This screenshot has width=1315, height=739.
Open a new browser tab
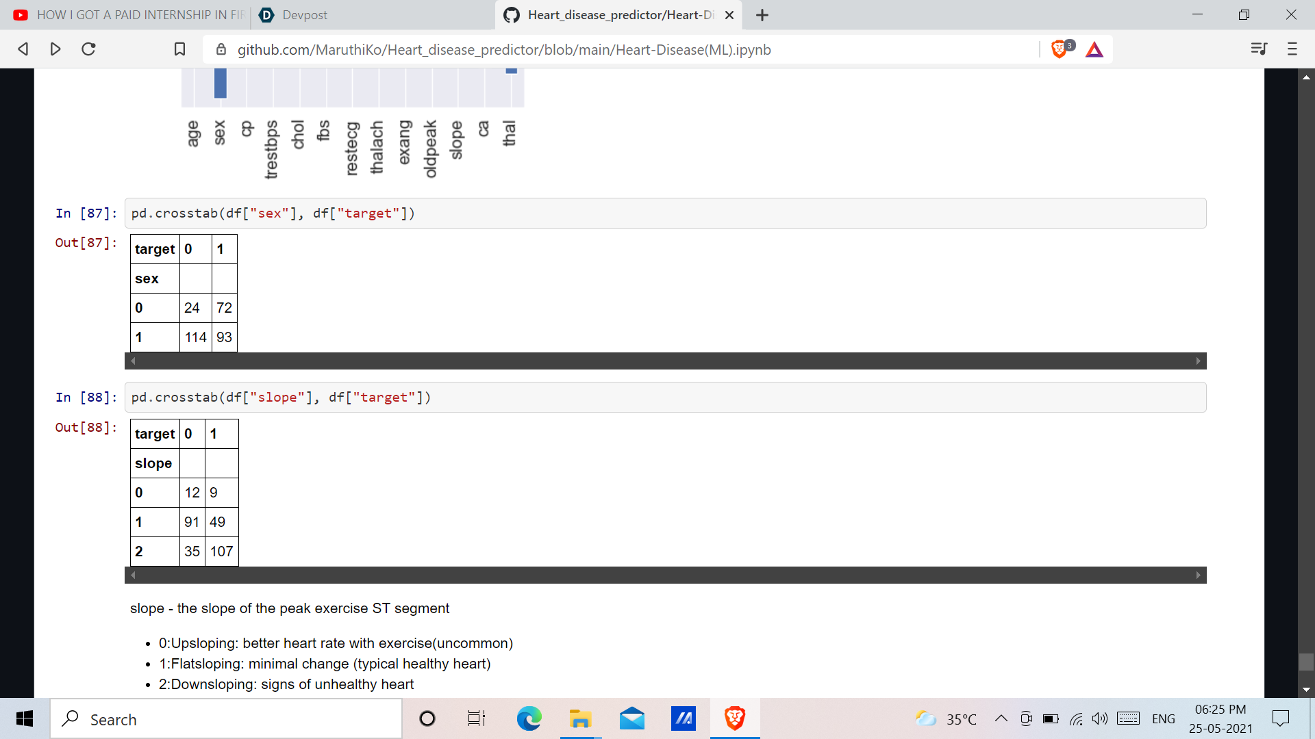tap(762, 15)
